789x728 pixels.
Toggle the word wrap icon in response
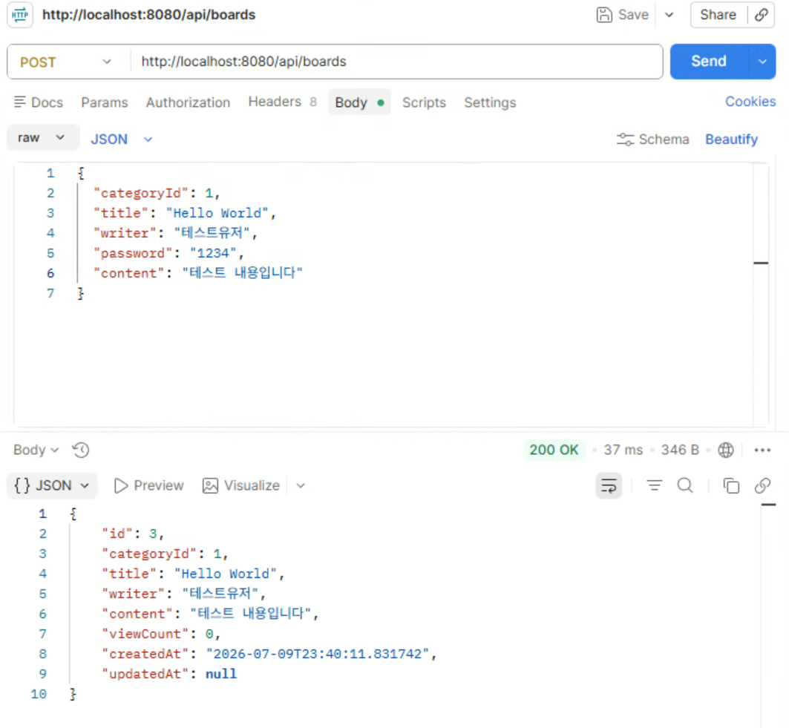pyautogui.click(x=609, y=485)
